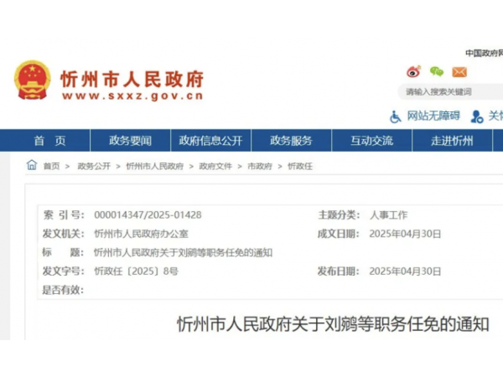Screen dimensions: 503x377
Task: Click the elderly care mode person icon
Action: [x=476, y=116]
